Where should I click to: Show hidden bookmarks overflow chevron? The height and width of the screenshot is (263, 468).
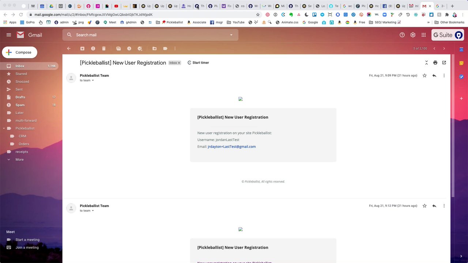tap(429, 22)
